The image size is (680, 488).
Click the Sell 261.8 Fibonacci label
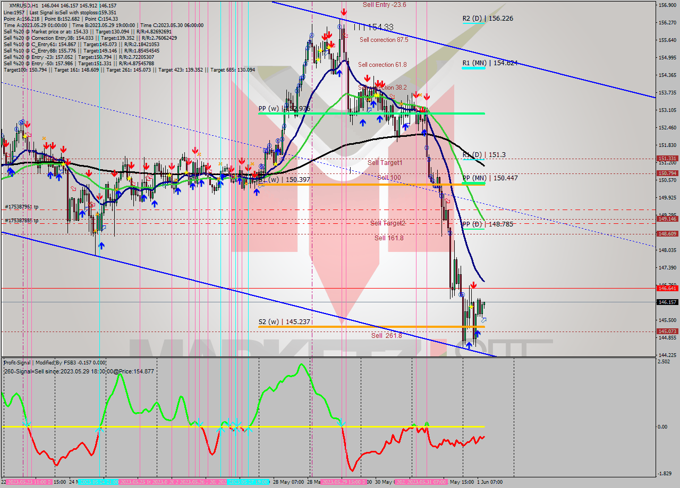[386, 336]
